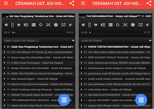Play track 10. SIMAK!! Penyebab Malas Beribadah
Screen dimensions: 154x109
(38, 95)
